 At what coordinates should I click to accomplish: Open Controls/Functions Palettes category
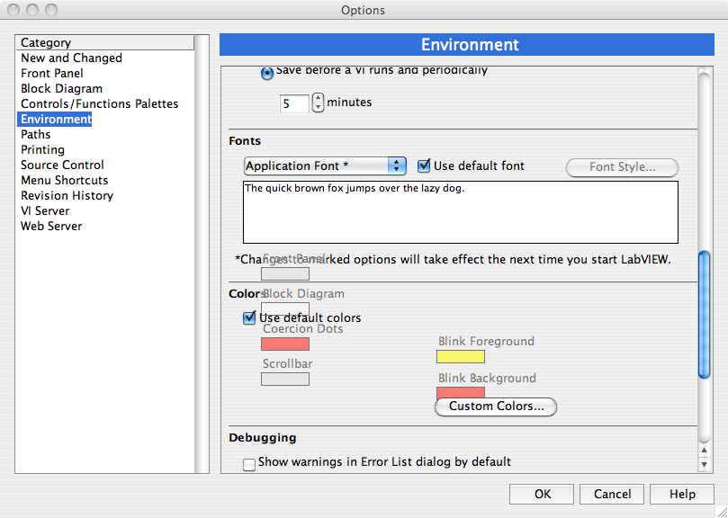[x=99, y=104]
